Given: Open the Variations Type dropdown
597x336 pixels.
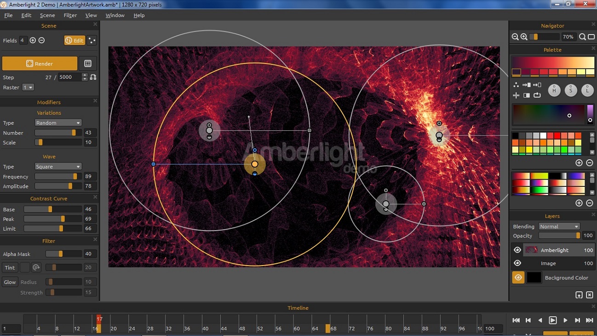Looking at the screenshot, I should point(58,123).
